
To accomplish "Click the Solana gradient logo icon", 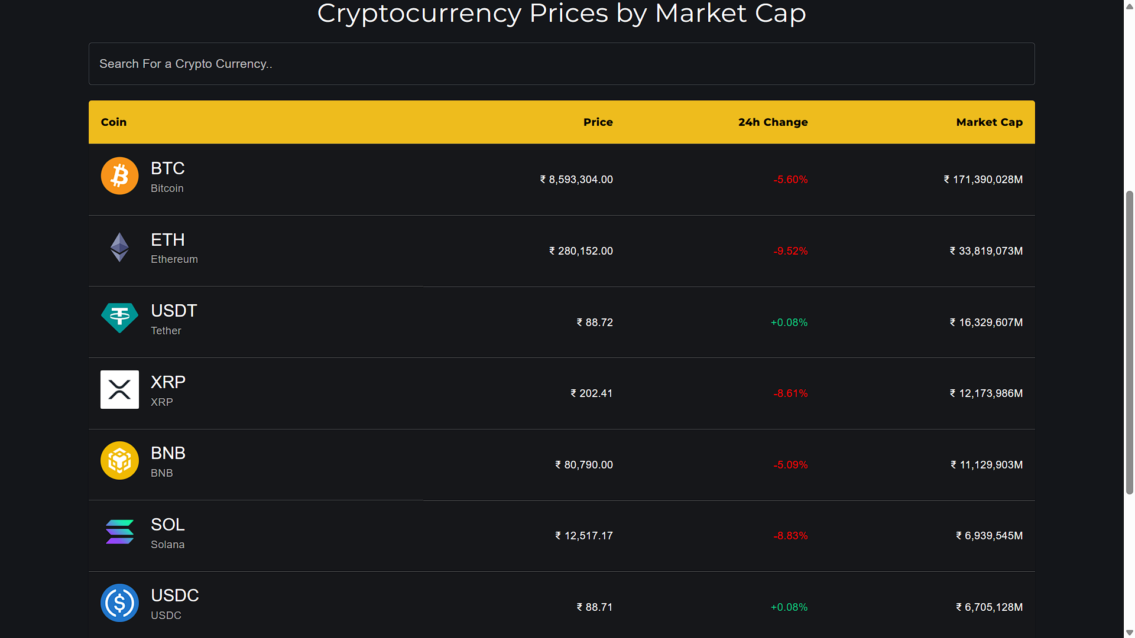I will point(119,532).
